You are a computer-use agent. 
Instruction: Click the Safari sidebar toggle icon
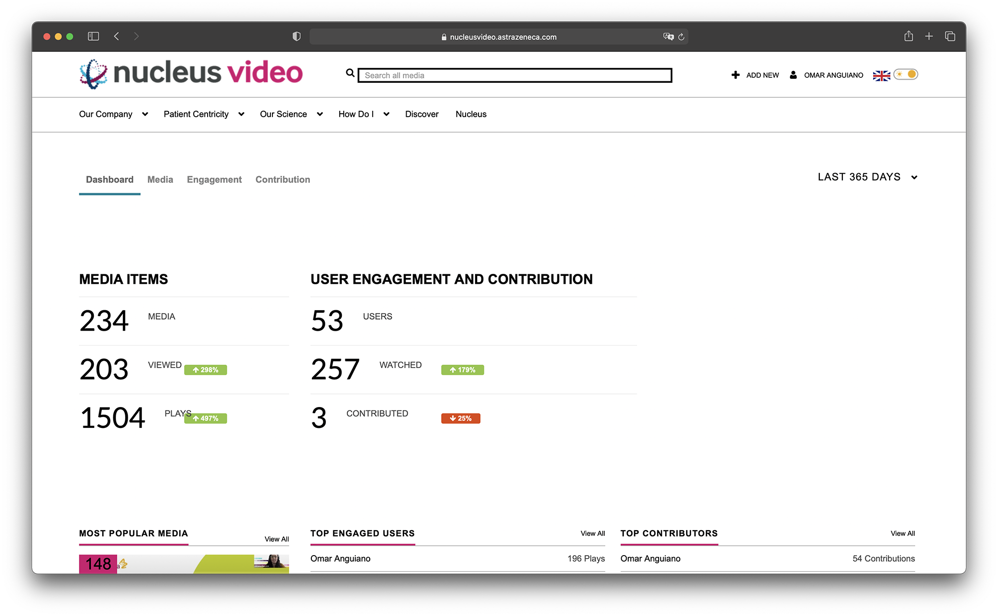point(93,36)
